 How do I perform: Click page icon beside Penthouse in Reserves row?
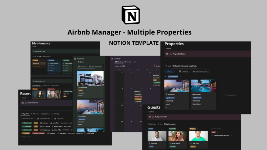point(41,130)
